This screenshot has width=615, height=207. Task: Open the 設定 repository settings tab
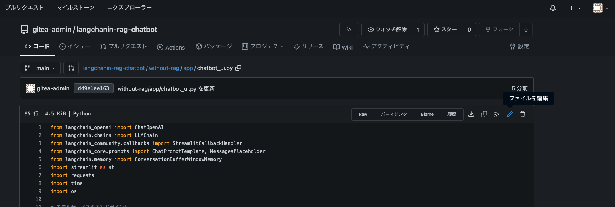tap(519, 46)
